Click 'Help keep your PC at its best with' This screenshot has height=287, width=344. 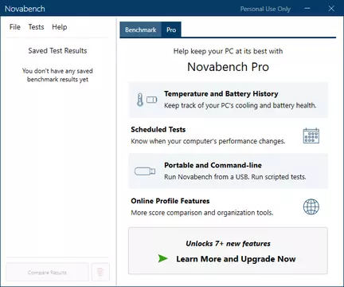click(x=228, y=51)
